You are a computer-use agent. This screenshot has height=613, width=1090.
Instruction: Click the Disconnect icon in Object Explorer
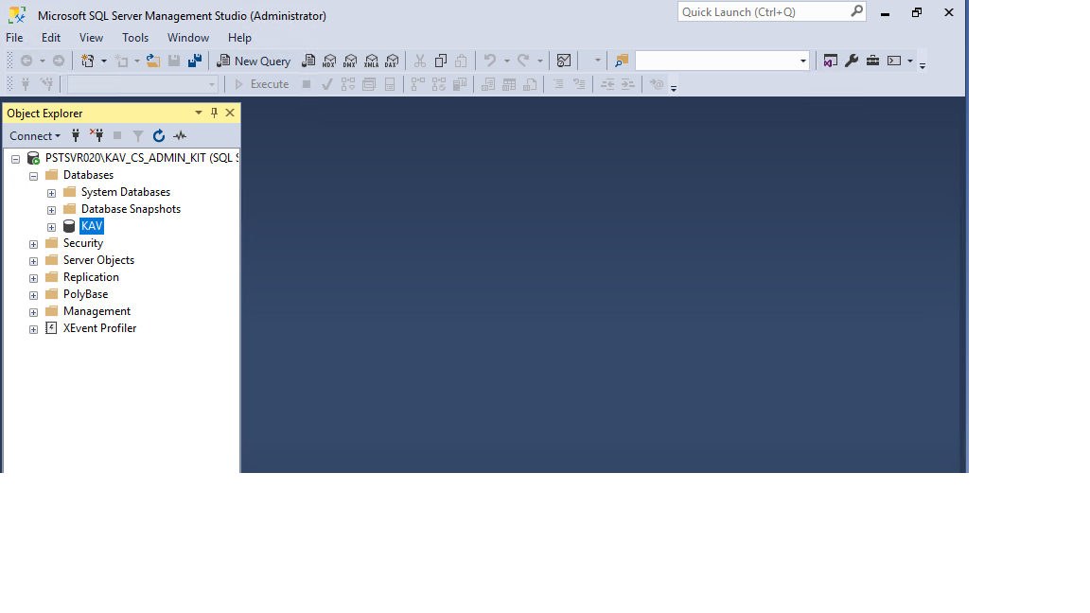pyautogui.click(x=97, y=135)
